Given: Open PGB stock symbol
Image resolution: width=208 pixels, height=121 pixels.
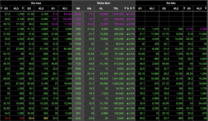Looking at the screenshot, I should pos(78,44).
